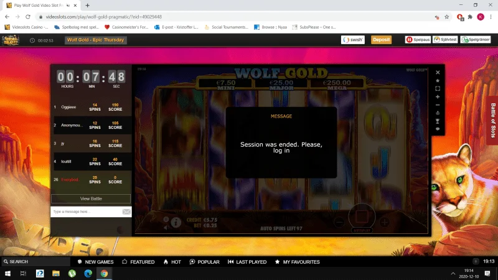Open Microsoft Edge from taskbar

tap(88, 273)
